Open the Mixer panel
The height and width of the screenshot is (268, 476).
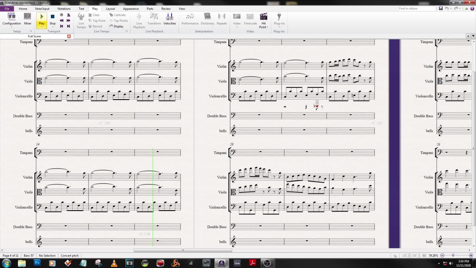tap(27, 19)
